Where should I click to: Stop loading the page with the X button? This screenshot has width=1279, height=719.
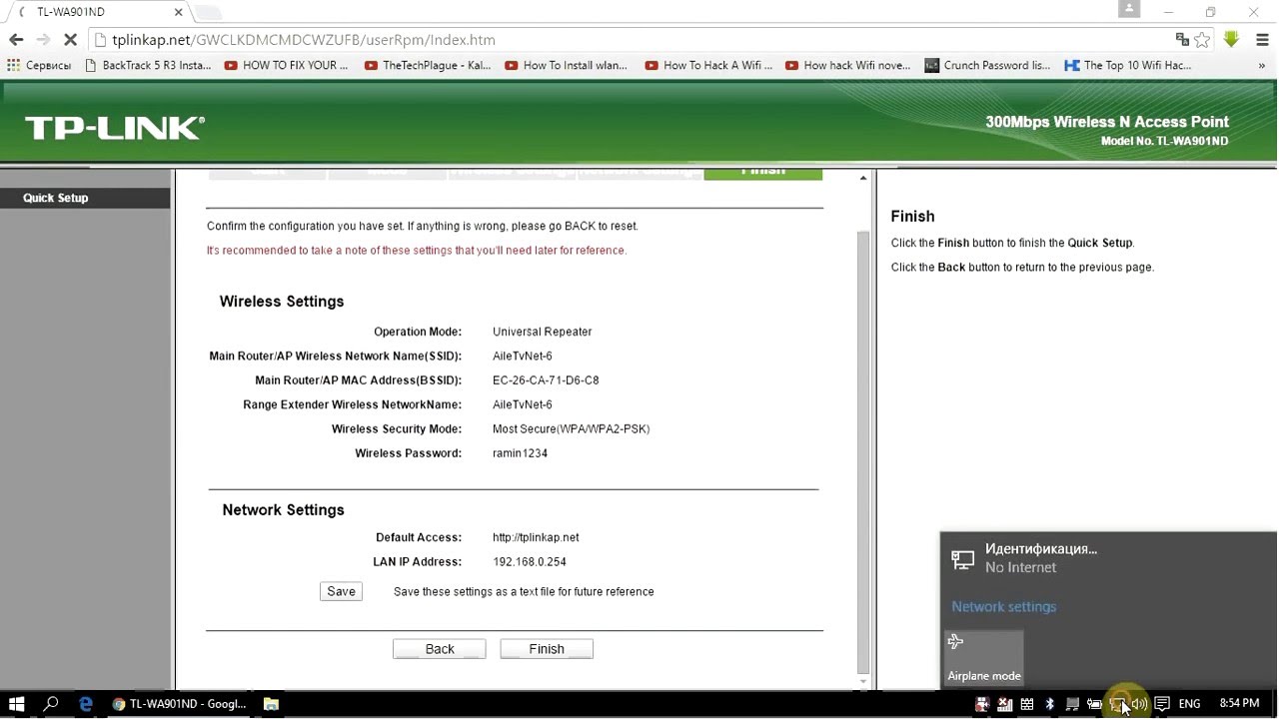coord(70,40)
